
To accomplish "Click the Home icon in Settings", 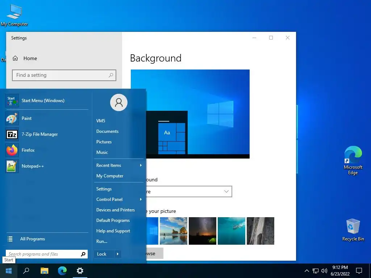I will (15, 58).
